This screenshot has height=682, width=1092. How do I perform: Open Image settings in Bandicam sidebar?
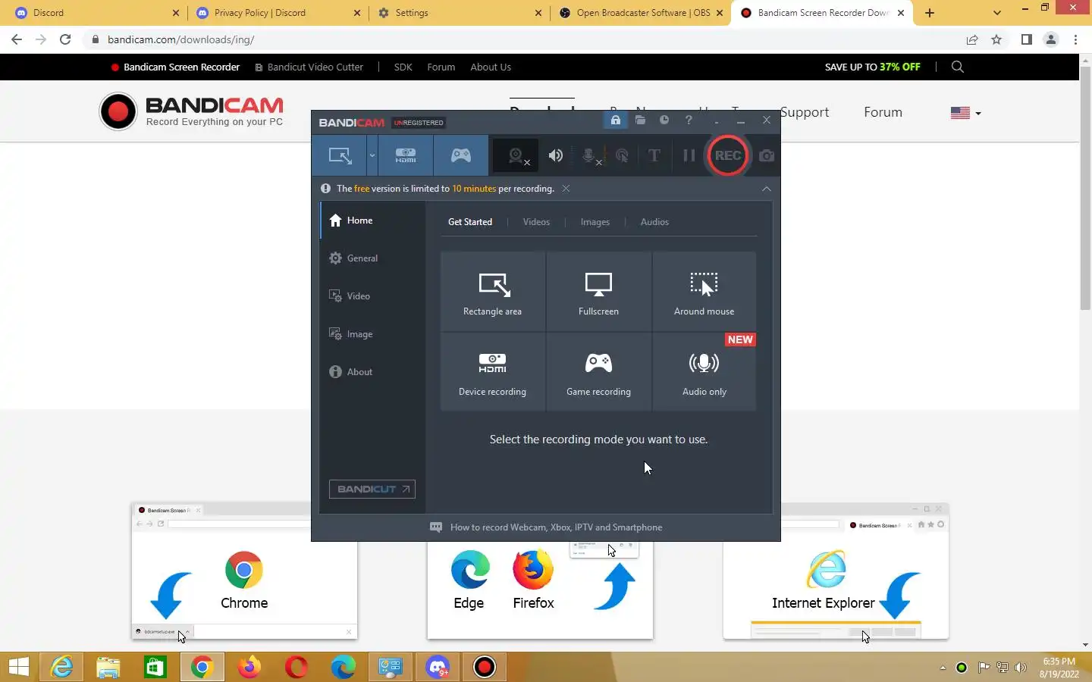[x=372, y=334]
